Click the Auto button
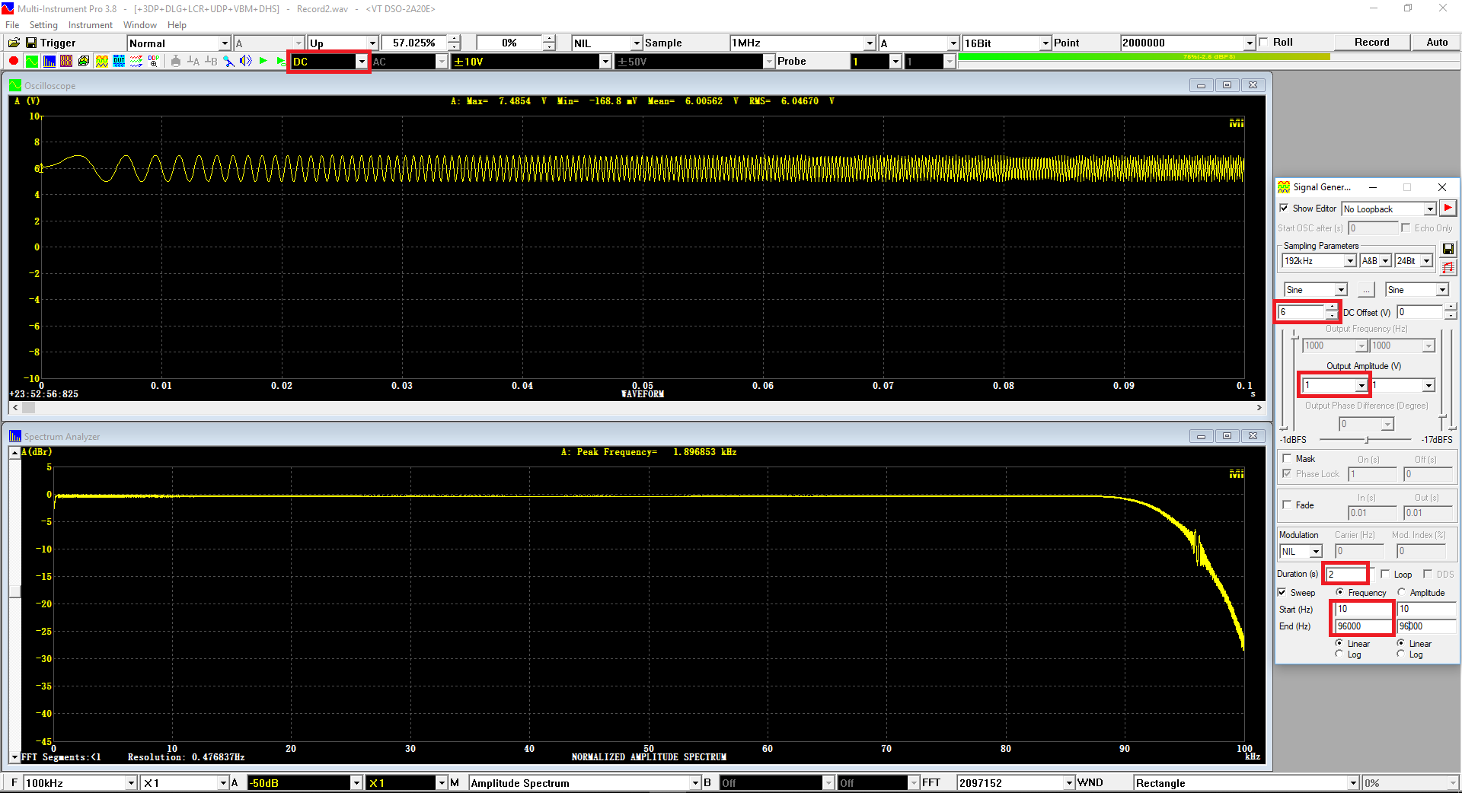This screenshot has height=793, width=1462. 1437,42
